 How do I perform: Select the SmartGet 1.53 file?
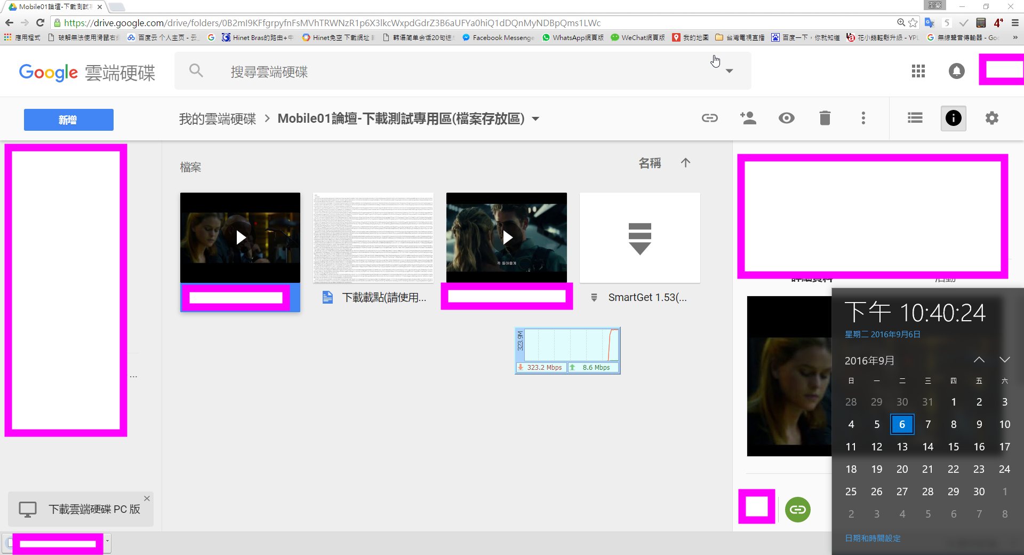pyautogui.click(x=640, y=252)
